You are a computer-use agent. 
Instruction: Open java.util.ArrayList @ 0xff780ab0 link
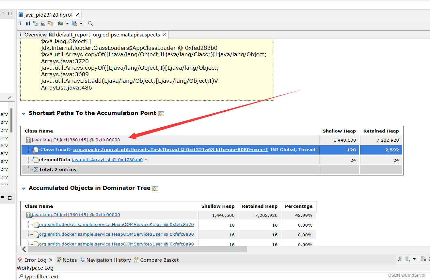coord(107,160)
